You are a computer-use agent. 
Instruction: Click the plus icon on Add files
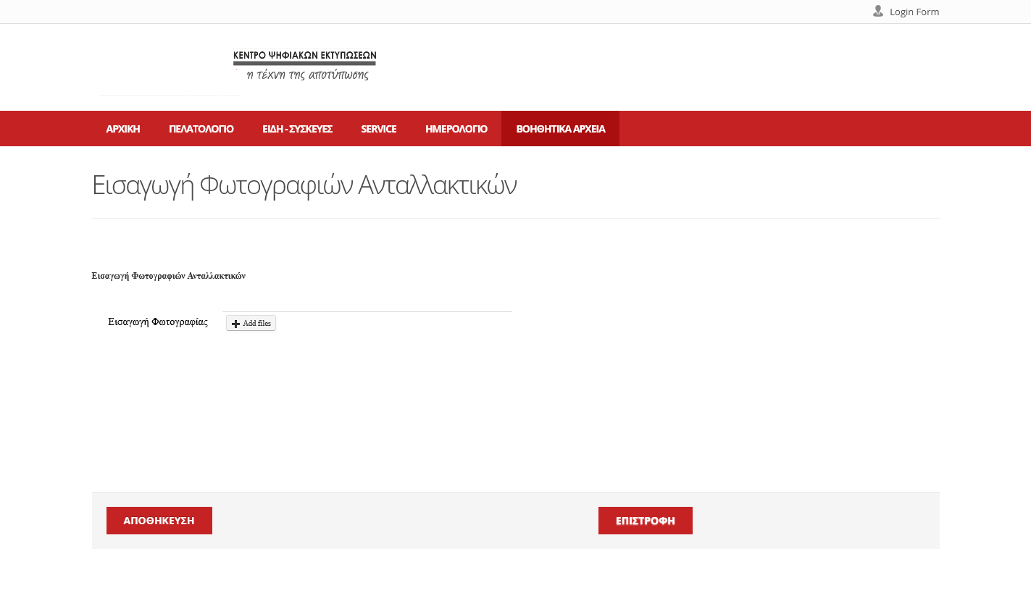click(235, 324)
